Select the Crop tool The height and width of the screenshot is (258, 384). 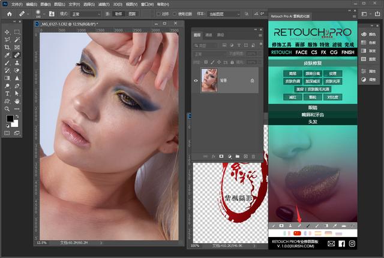tap(7, 47)
